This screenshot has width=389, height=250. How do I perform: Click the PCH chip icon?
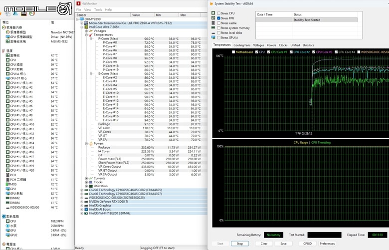pyautogui.click(x=7, y=175)
